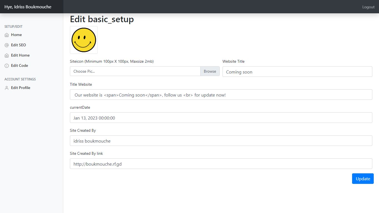Click the info circle icon beside Edit Code
The image size is (379, 213).
coord(7,66)
